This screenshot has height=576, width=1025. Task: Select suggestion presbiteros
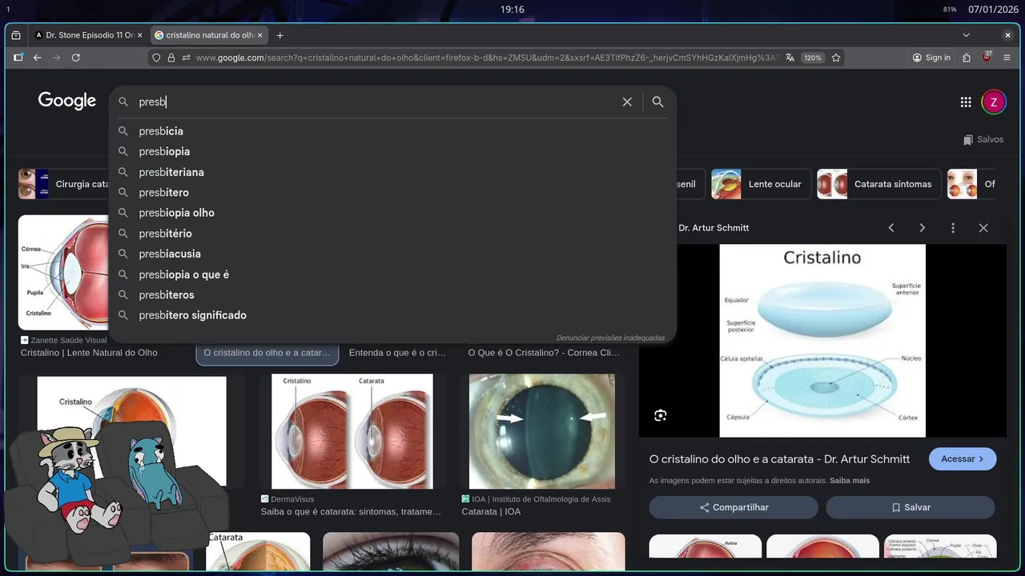[392, 294]
